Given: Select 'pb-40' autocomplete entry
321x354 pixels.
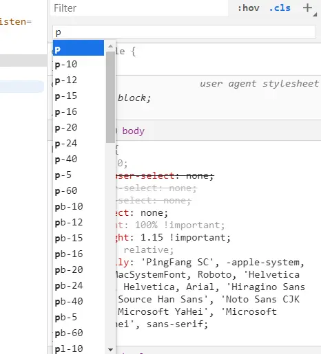Looking at the screenshot, I should [x=79, y=301].
